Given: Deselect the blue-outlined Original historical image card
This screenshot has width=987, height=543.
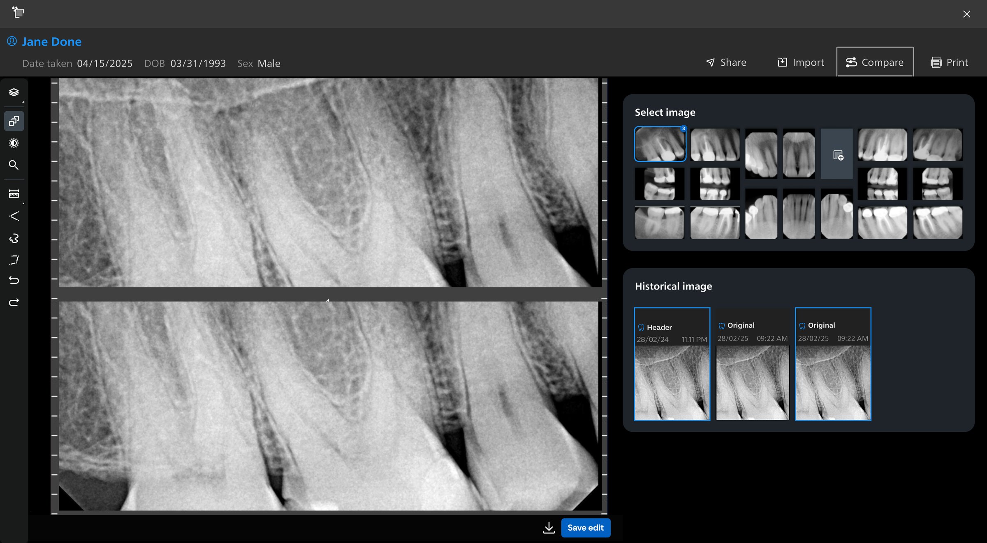Looking at the screenshot, I should pos(833,364).
